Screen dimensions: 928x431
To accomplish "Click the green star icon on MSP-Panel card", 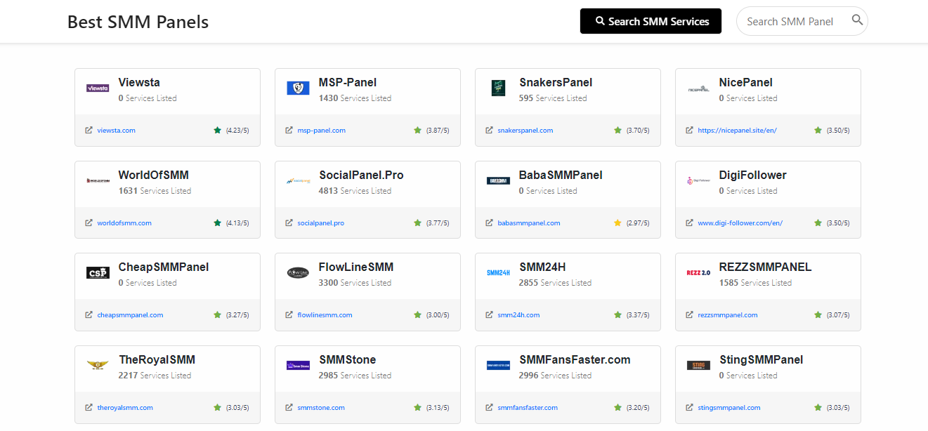I will click(x=417, y=130).
